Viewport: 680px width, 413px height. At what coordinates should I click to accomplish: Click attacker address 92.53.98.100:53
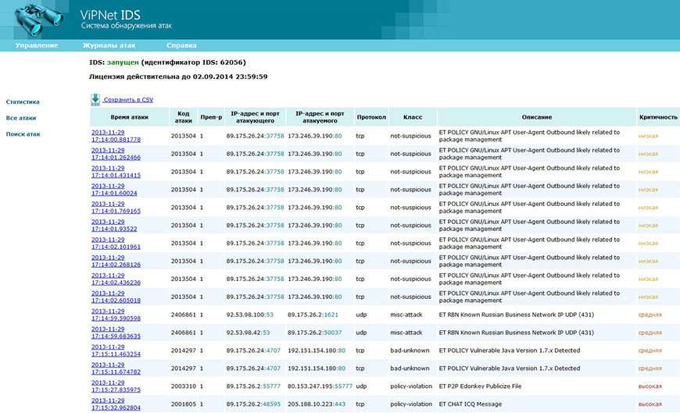coord(250,315)
